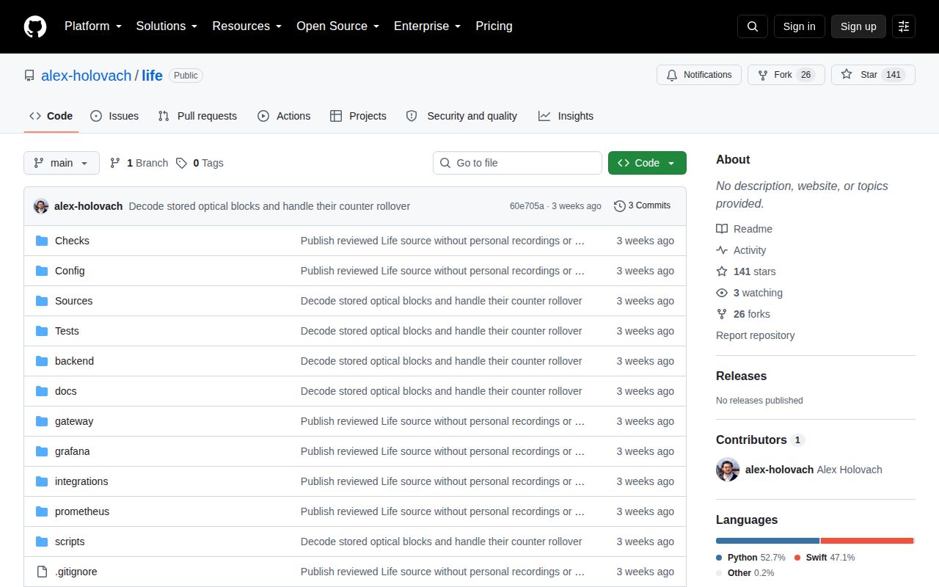This screenshot has width=939, height=587.
Task: Click the Sign in button
Action: click(799, 26)
